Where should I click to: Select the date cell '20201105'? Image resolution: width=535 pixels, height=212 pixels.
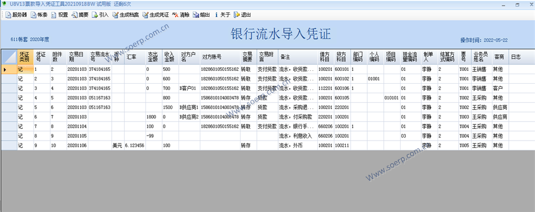tap(77, 136)
